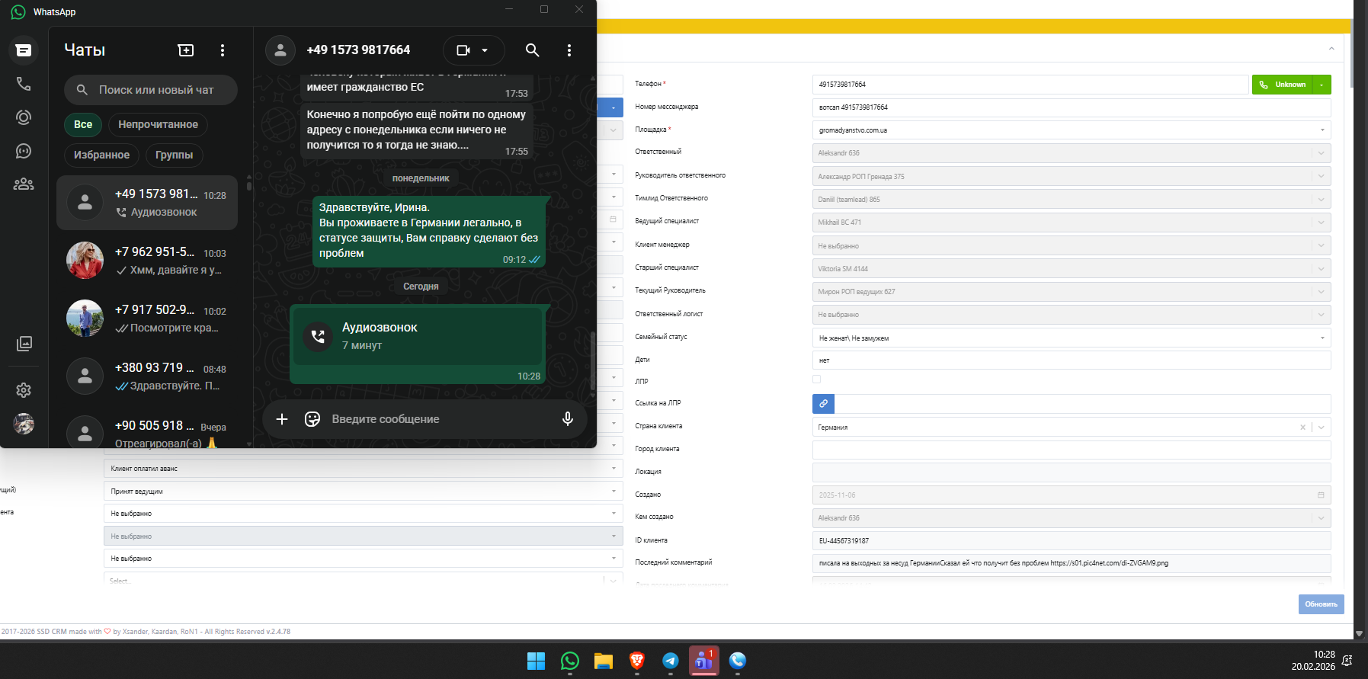Open the media gallery icon in WhatsApp sidebar
The width and height of the screenshot is (1368, 679).
point(24,344)
